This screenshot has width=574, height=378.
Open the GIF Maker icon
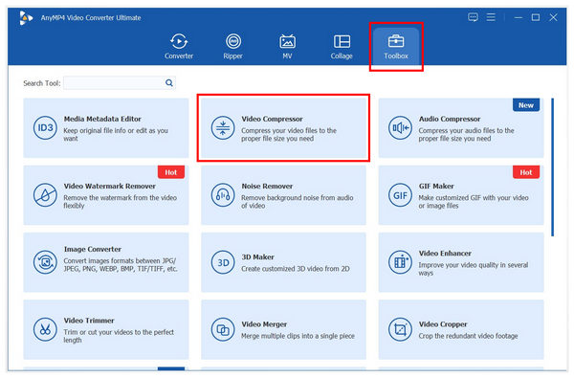point(400,195)
